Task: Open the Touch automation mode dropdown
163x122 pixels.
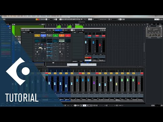Action: click(x=50, y=19)
